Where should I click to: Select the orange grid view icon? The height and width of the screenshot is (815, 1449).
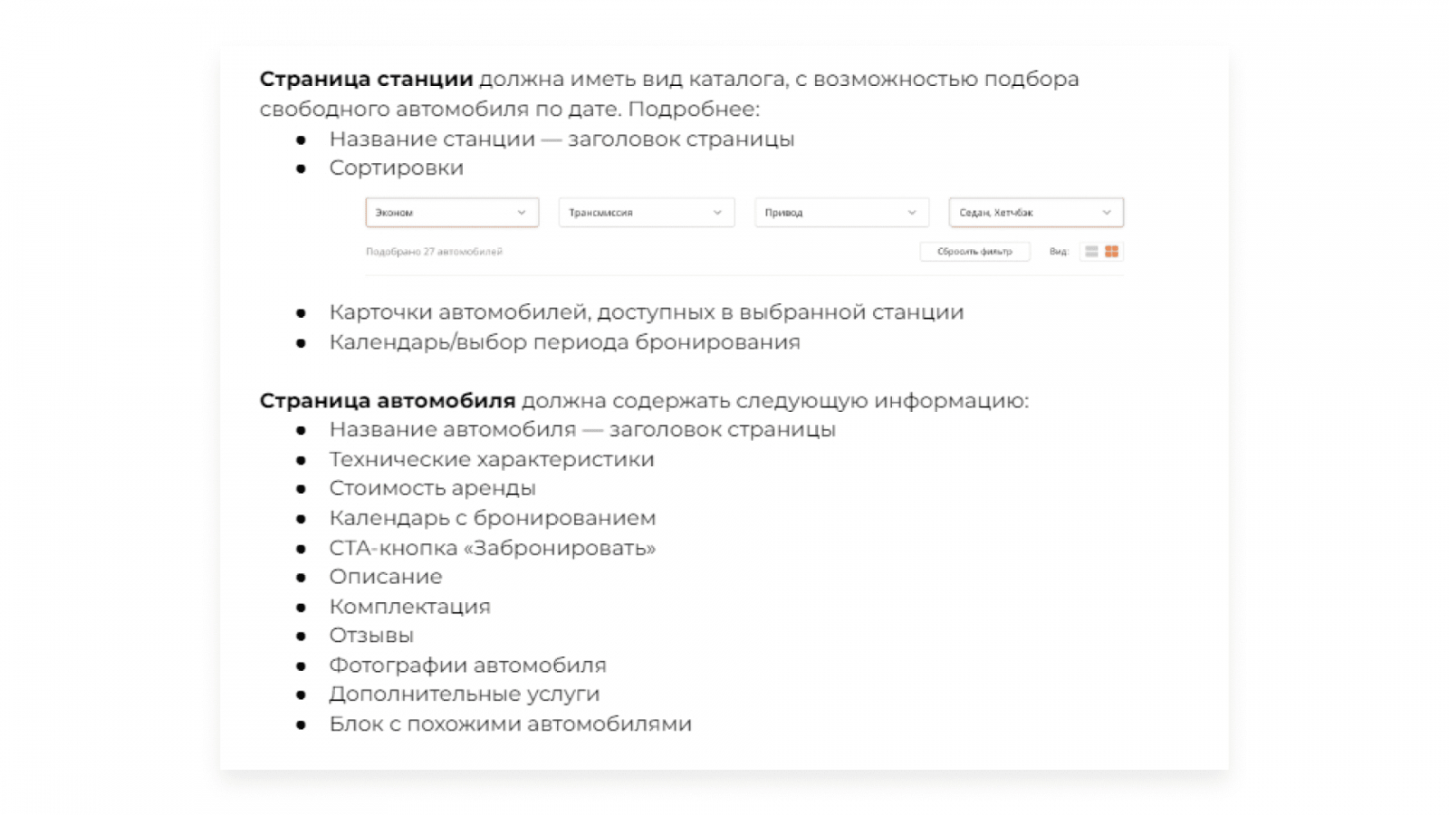coord(1111,252)
